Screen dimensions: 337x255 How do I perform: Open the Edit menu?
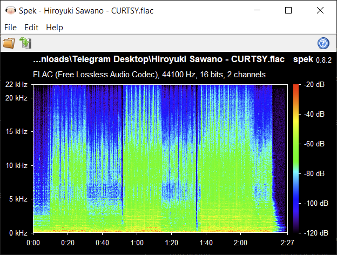pyautogui.click(x=31, y=28)
